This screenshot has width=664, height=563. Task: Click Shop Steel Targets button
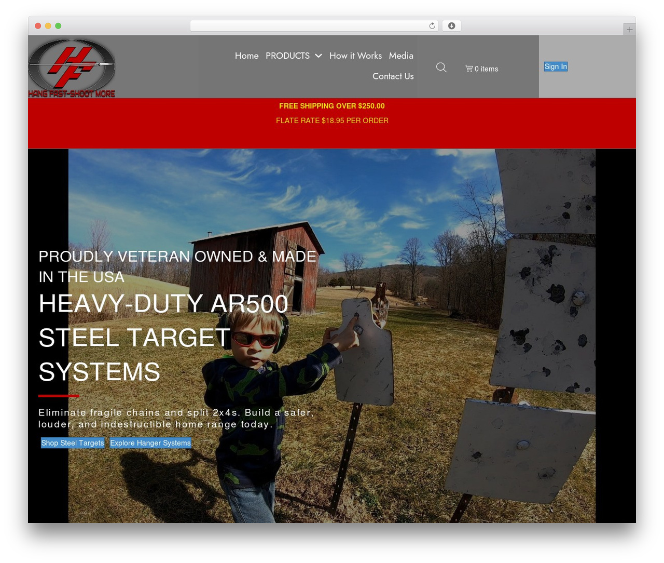point(73,443)
